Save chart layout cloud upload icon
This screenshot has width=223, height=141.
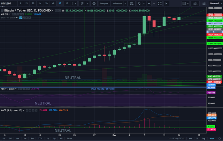204,3
